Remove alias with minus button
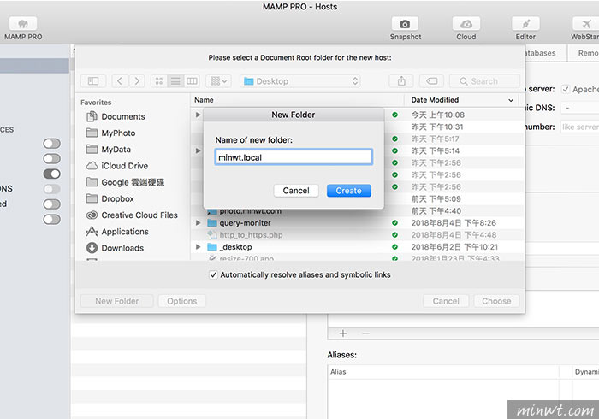The width and height of the screenshot is (599, 419). (x=365, y=333)
